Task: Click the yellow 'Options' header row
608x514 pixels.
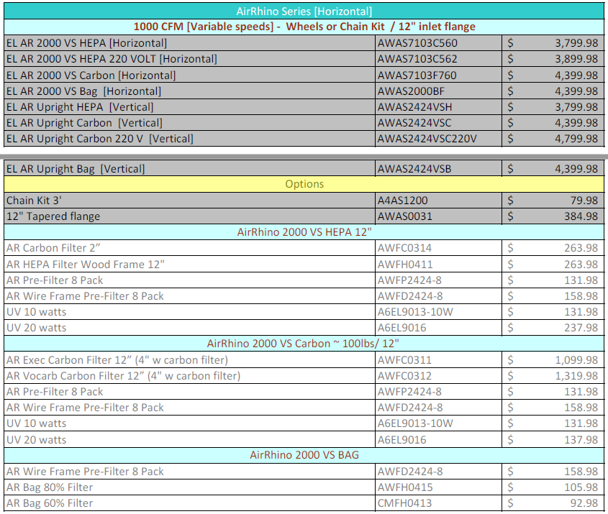Action: coord(304,184)
